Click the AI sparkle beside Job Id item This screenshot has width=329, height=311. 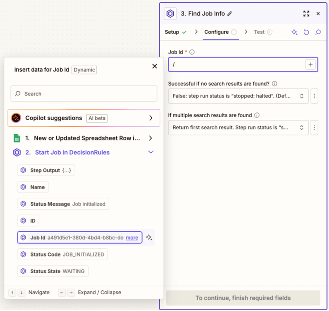tap(149, 237)
